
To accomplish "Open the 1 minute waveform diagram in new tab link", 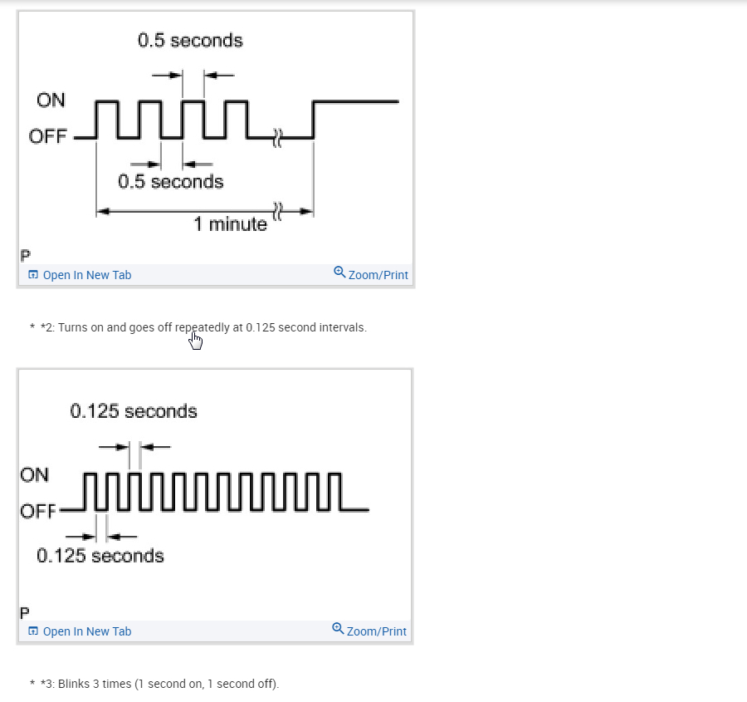I will [86, 275].
